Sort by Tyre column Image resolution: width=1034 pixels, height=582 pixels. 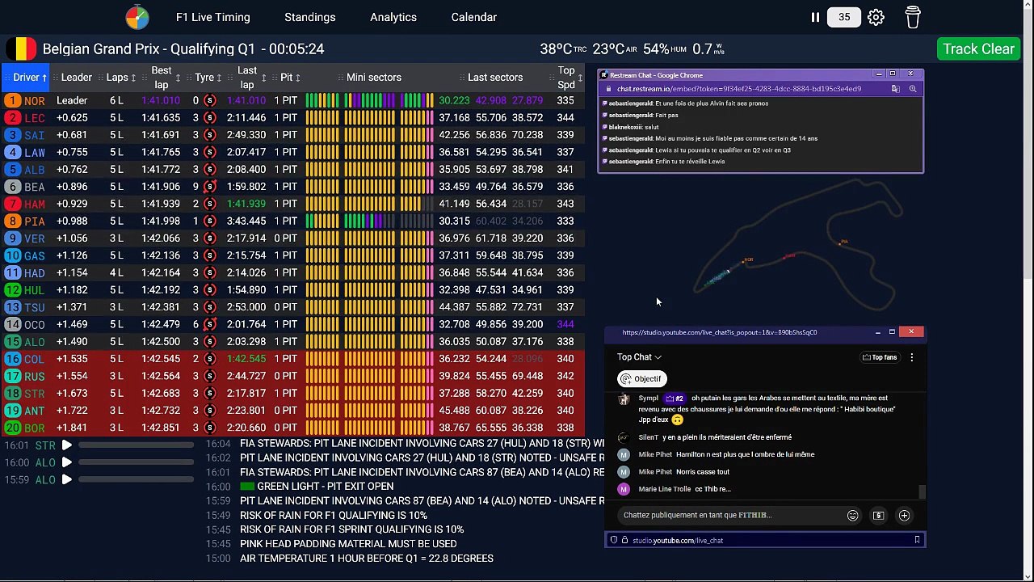[x=209, y=78]
